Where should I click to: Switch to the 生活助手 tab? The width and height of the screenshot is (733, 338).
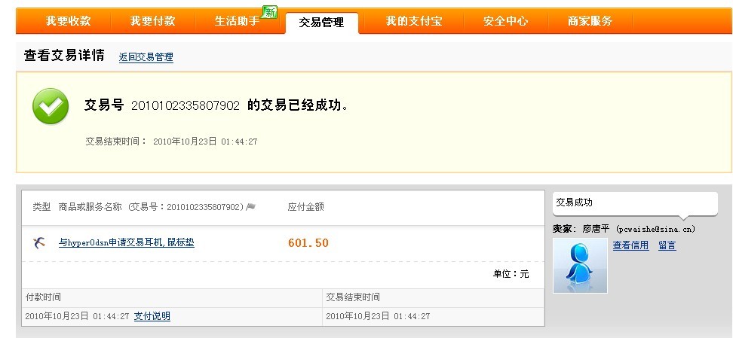[x=237, y=21]
